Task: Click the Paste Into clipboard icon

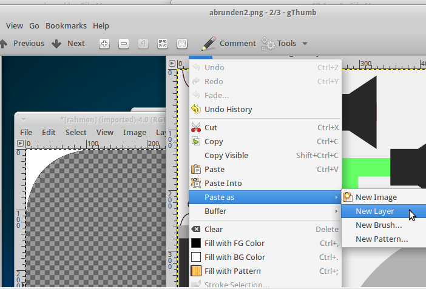Action: (x=196, y=183)
